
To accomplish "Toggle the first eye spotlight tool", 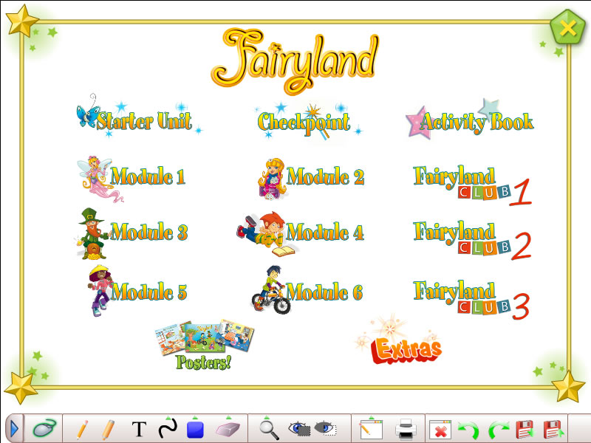I will point(298,427).
